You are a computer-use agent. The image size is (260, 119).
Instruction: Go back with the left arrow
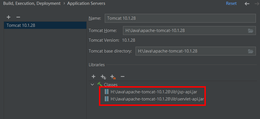coord(247,4)
